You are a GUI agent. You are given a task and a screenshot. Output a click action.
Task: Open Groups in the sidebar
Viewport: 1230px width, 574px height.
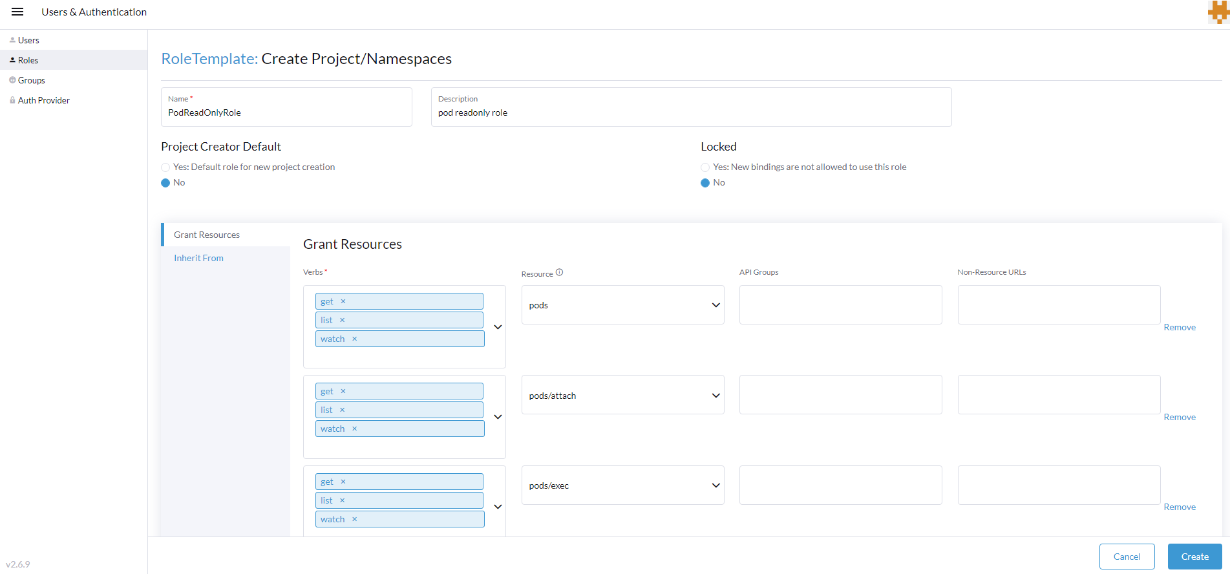pyautogui.click(x=32, y=80)
